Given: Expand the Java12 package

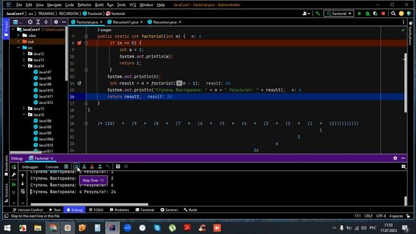Looking at the screenshot, I should [x=23, y=53].
